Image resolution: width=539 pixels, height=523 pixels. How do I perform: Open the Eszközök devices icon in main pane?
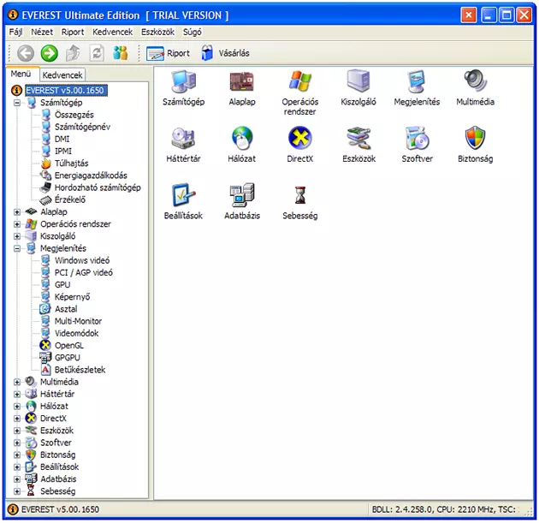(x=358, y=138)
